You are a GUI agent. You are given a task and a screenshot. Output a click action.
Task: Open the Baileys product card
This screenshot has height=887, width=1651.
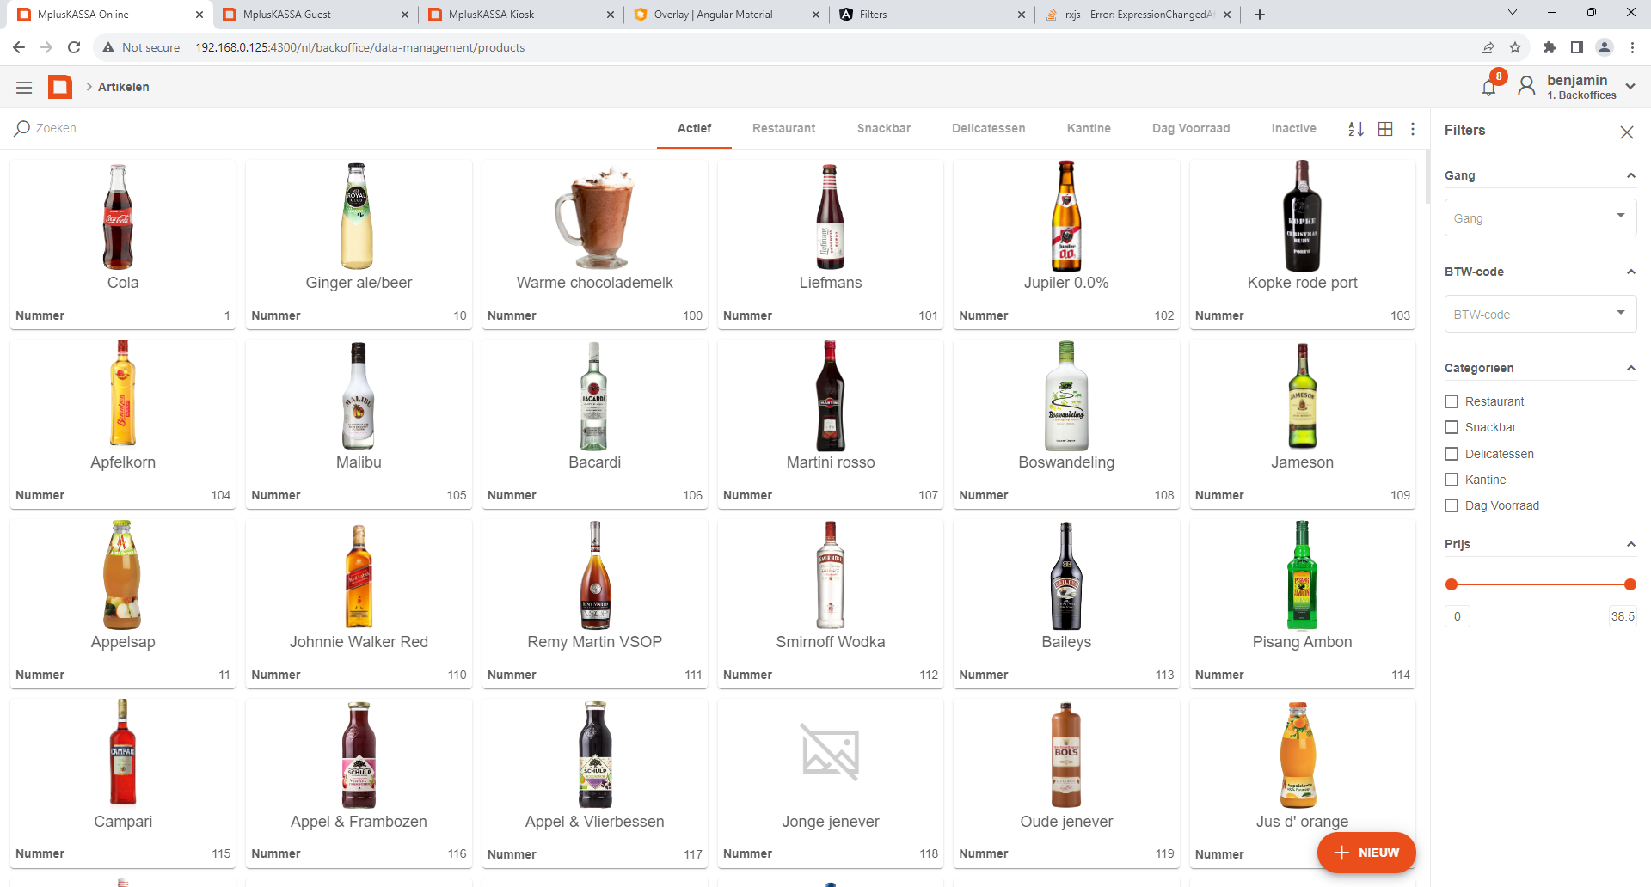(1066, 603)
